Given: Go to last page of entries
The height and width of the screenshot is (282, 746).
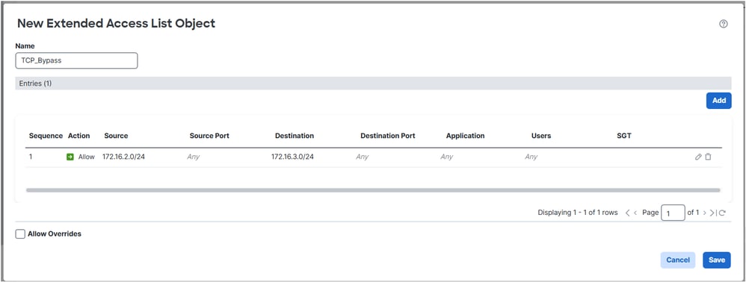Looking at the screenshot, I should click(712, 213).
